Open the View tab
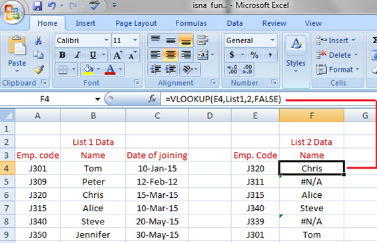 tap(313, 23)
